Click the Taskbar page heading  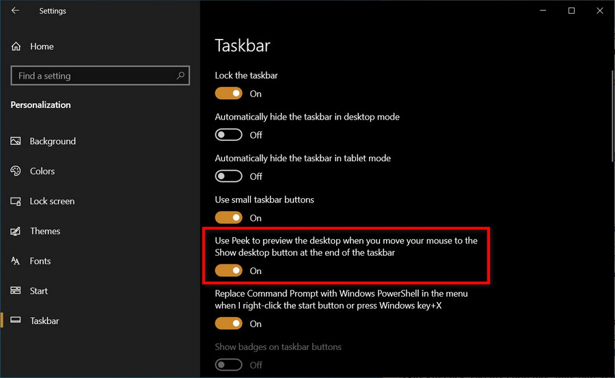[243, 46]
